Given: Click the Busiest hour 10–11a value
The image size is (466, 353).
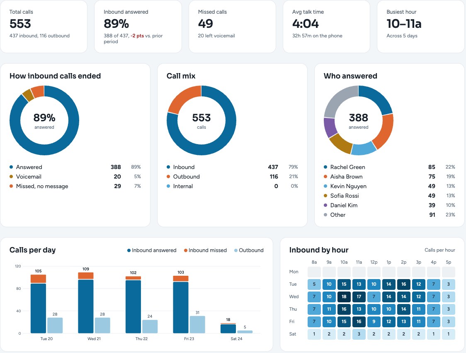Looking at the screenshot, I should pyautogui.click(x=404, y=24).
